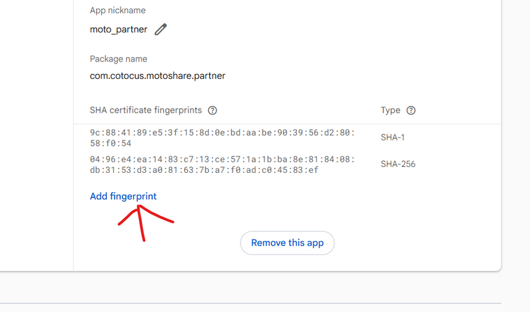Image resolution: width=530 pixels, height=312 pixels.
Task: Open help icon beside SHA certificate fingerprints
Action: [213, 111]
